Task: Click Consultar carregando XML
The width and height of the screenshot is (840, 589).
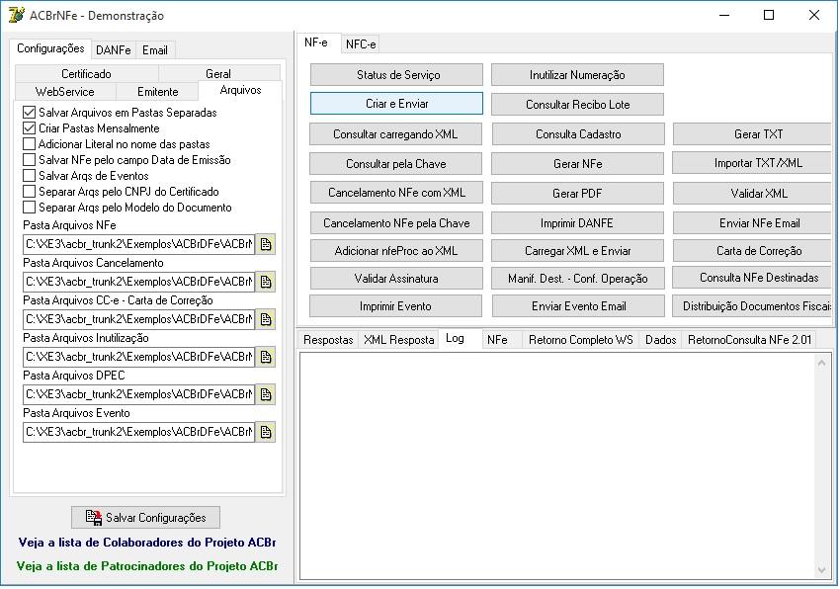Action: (x=396, y=134)
